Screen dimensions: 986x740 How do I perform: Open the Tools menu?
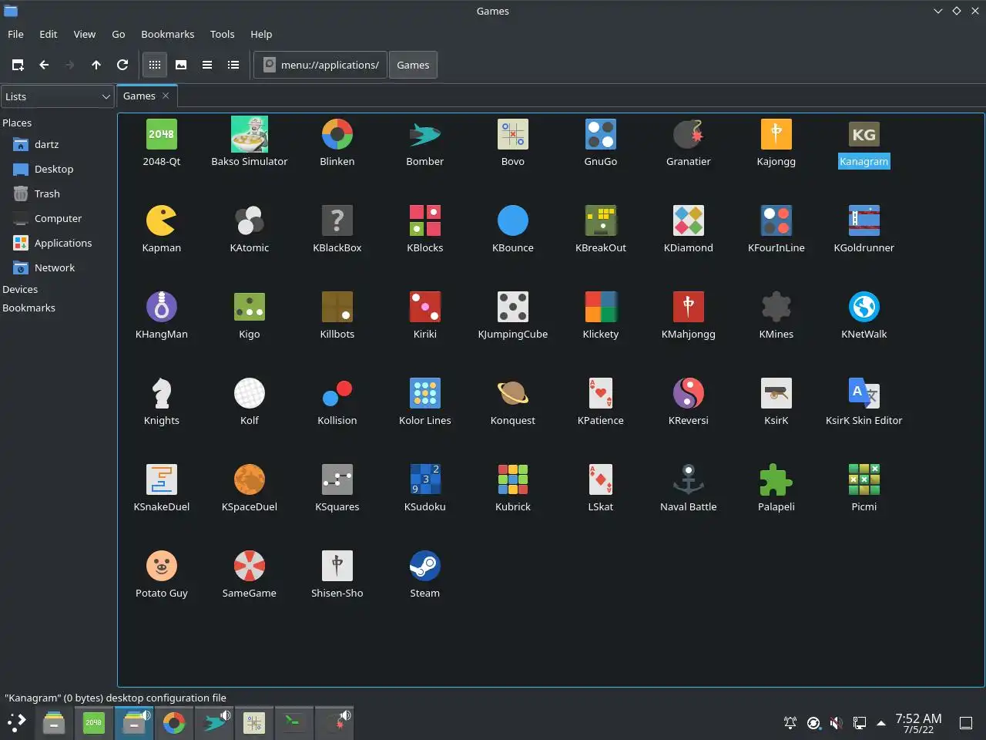tap(223, 34)
